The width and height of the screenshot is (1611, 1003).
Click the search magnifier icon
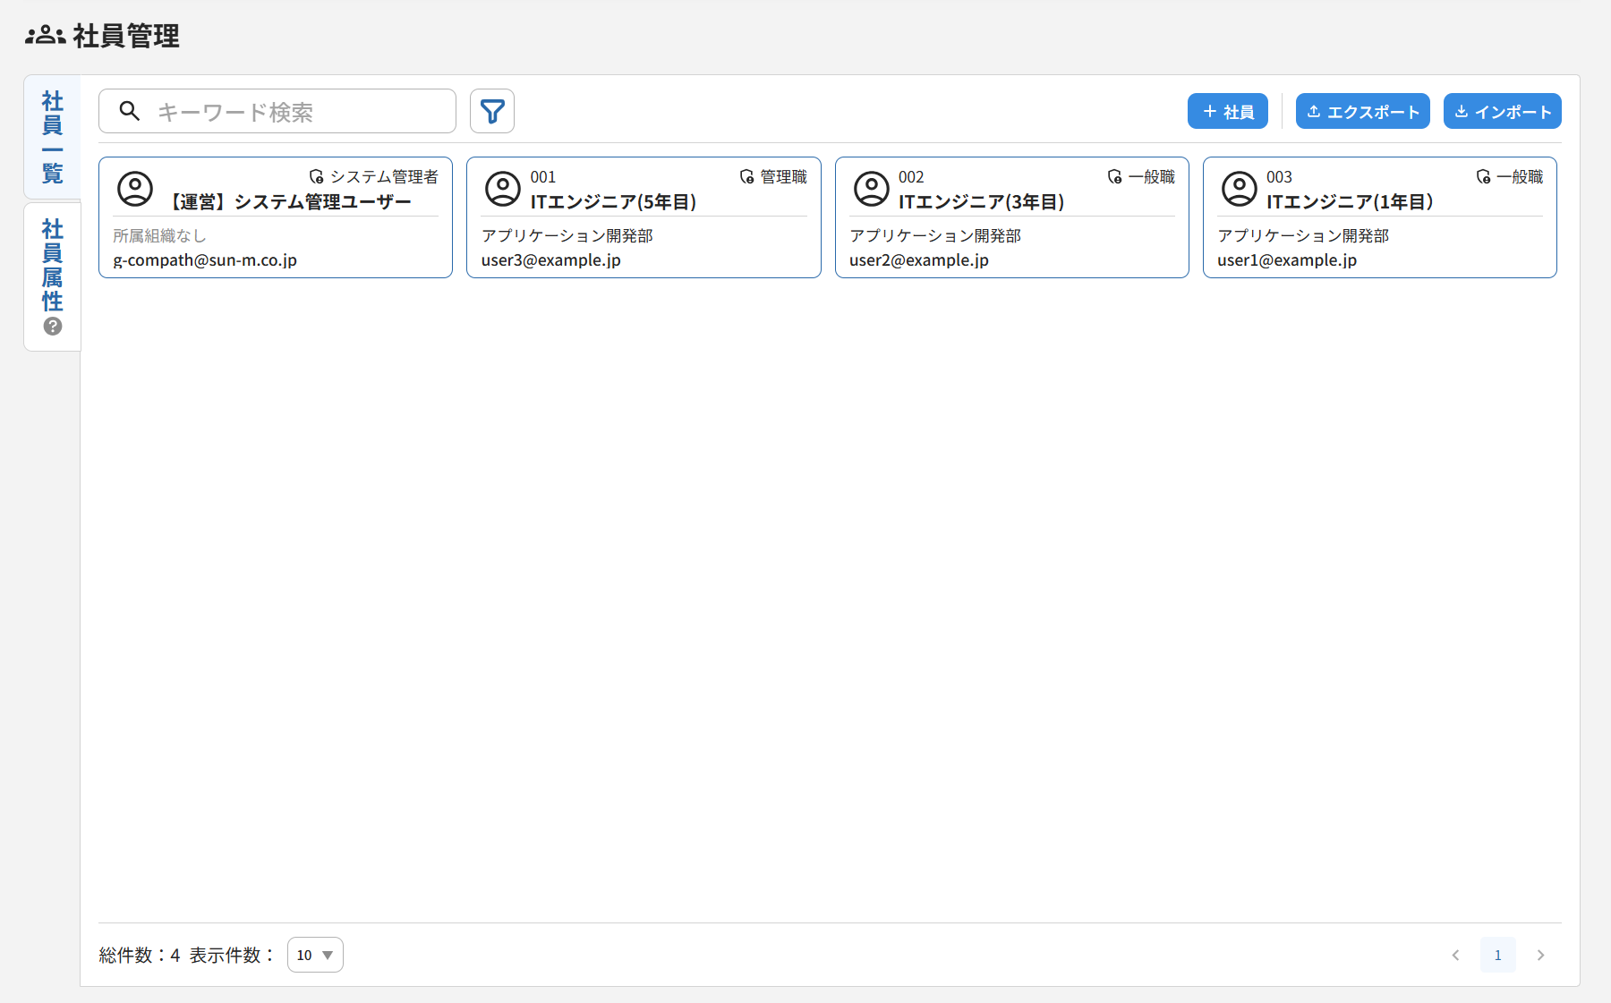pyautogui.click(x=130, y=111)
